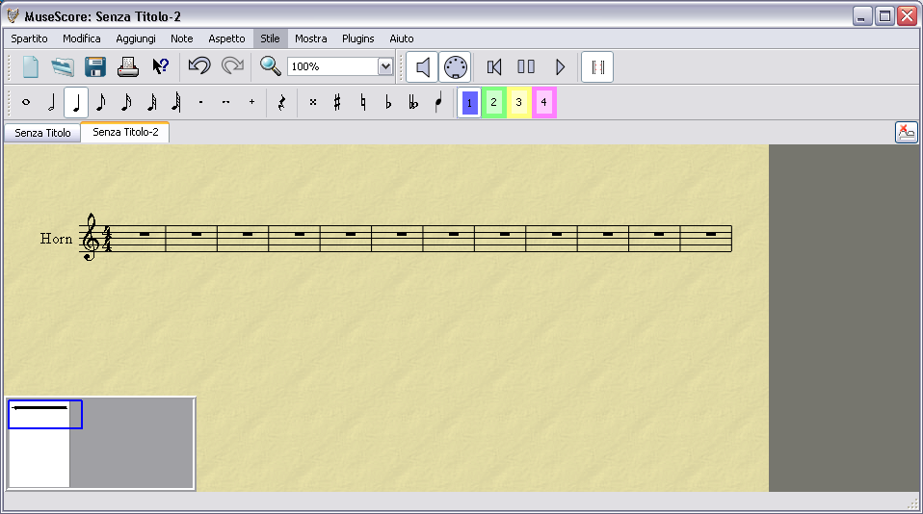Open the zoom percentage dropdown arrow
Image resolution: width=923 pixels, height=514 pixels.
[x=385, y=66]
